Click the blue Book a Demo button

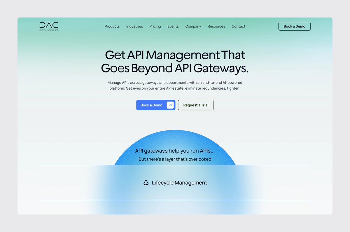tap(156, 105)
